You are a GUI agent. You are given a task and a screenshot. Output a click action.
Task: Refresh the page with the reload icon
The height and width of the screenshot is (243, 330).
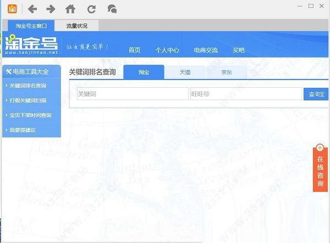point(91,9)
